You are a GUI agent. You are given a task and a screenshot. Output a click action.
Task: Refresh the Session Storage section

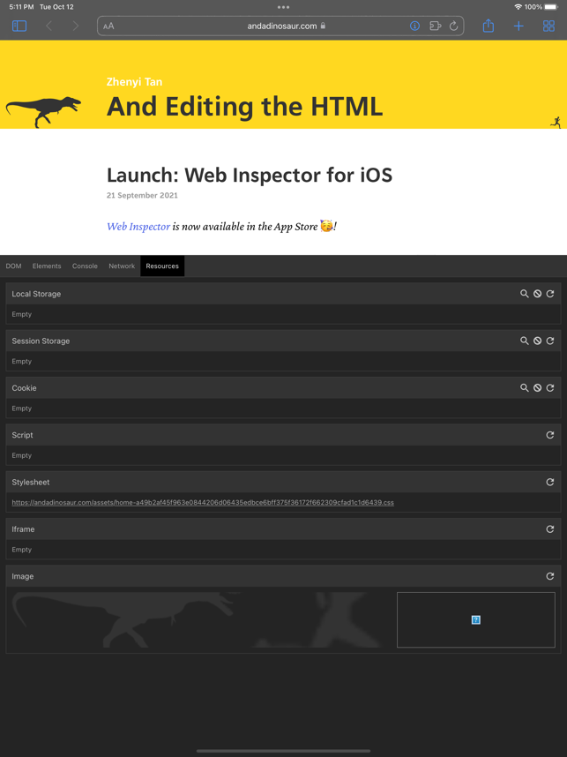(549, 341)
